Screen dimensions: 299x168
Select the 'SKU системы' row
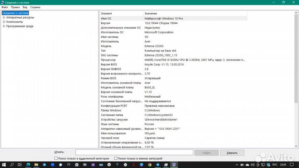point(173,55)
